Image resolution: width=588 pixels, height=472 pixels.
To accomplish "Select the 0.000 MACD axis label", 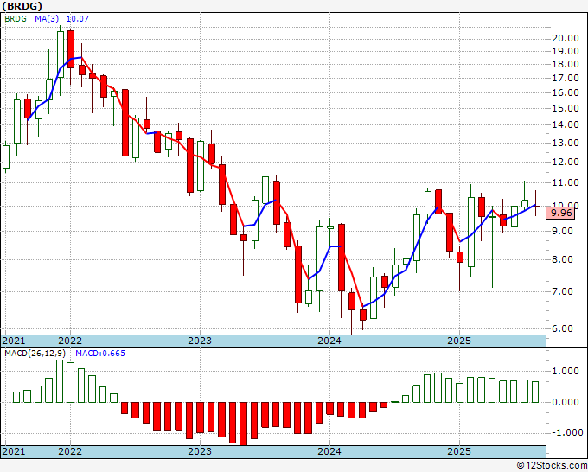I will 566,403.
